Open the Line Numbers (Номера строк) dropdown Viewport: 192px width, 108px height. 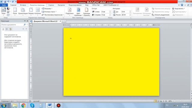click(49, 12)
